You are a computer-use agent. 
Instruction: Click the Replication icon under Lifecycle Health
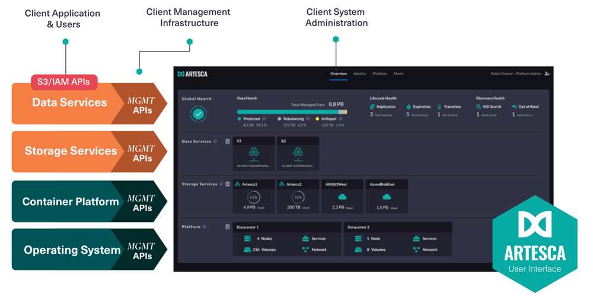pyautogui.click(x=372, y=107)
